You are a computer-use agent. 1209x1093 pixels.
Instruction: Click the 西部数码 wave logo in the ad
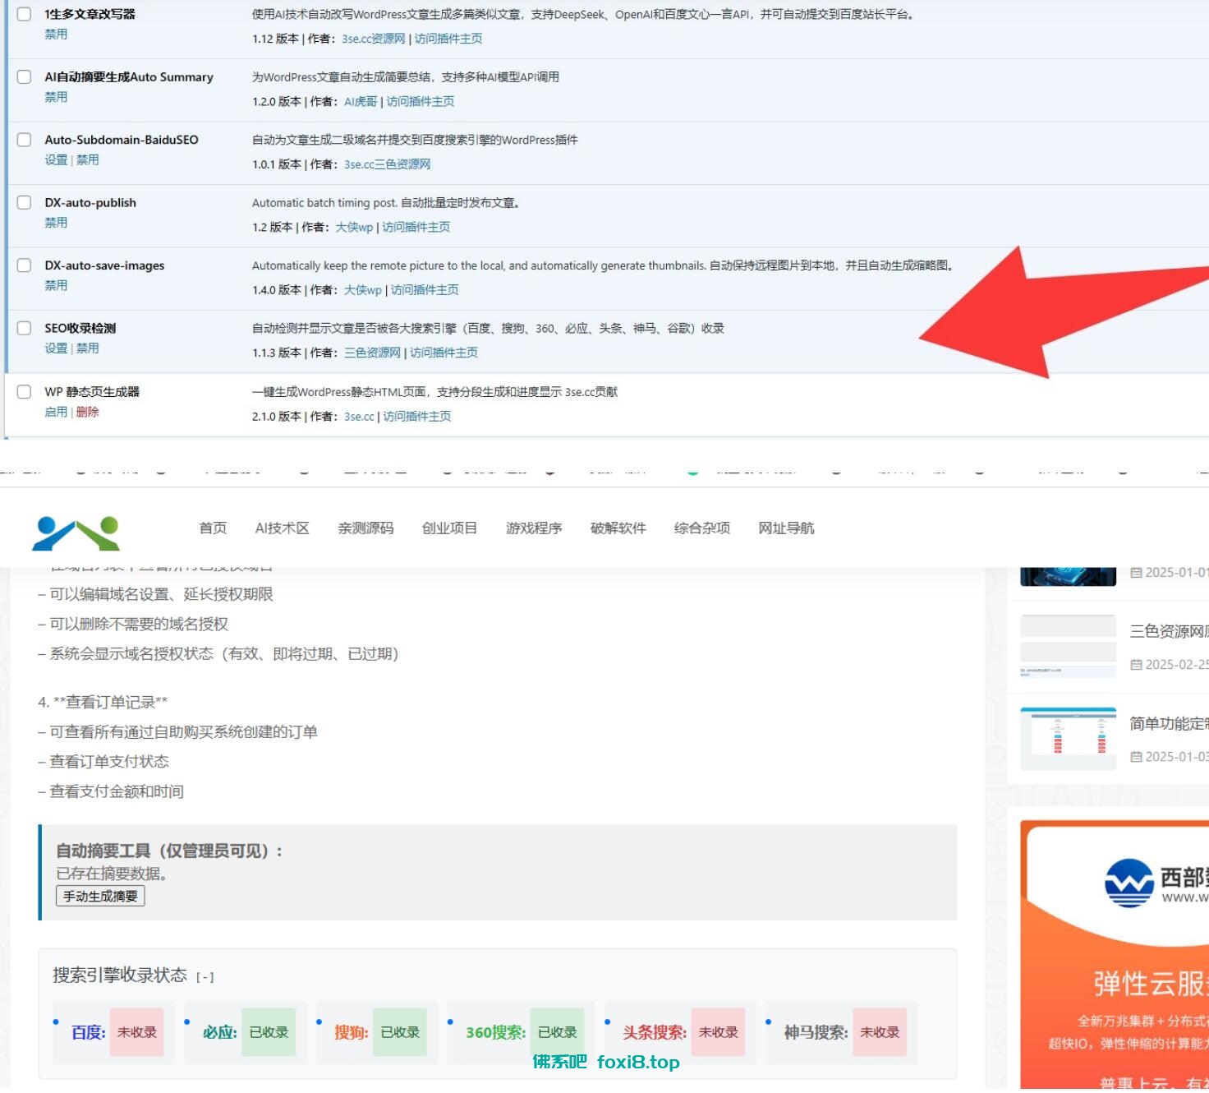tap(1129, 883)
